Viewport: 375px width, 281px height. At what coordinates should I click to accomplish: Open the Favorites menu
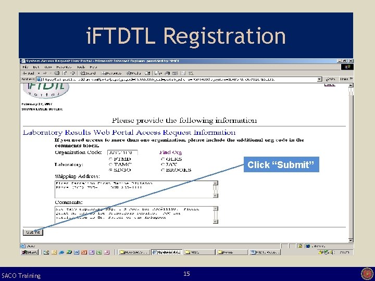click(x=64, y=67)
